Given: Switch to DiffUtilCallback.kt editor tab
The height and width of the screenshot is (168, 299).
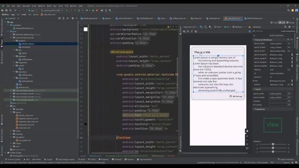Looking at the screenshot, I should [254, 19].
